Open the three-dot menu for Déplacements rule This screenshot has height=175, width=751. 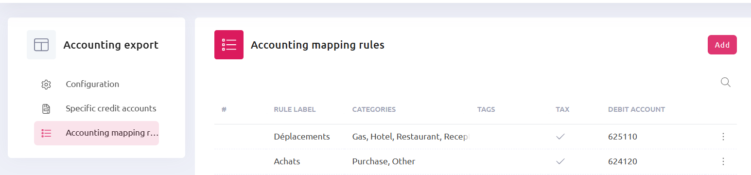723,137
